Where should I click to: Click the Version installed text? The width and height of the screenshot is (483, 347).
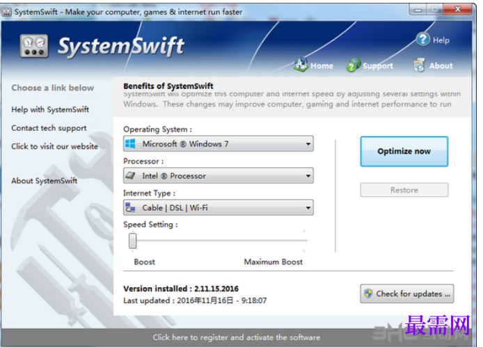181,289
